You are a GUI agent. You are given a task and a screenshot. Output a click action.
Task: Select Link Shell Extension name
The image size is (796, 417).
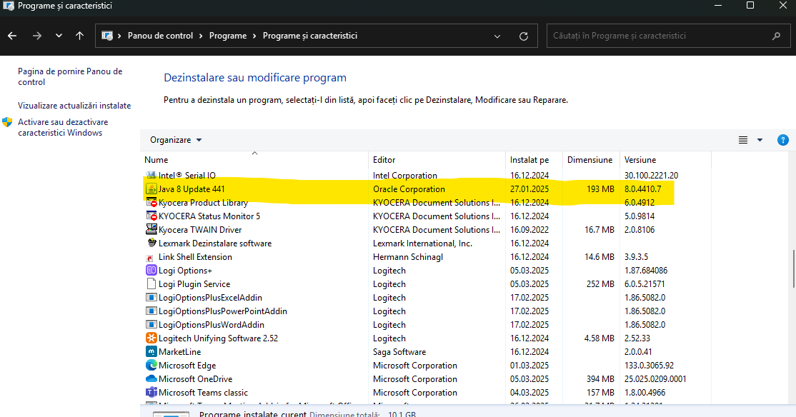[x=195, y=257]
